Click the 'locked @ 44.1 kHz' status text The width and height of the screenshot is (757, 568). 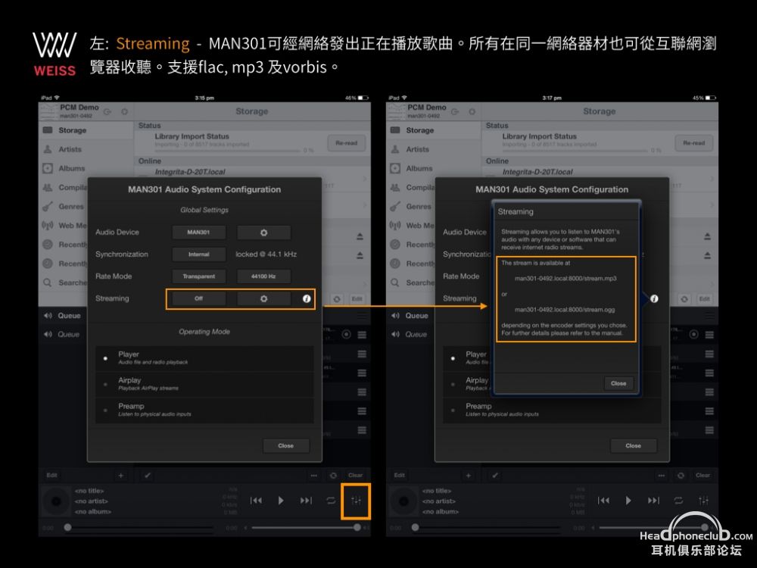(x=266, y=254)
